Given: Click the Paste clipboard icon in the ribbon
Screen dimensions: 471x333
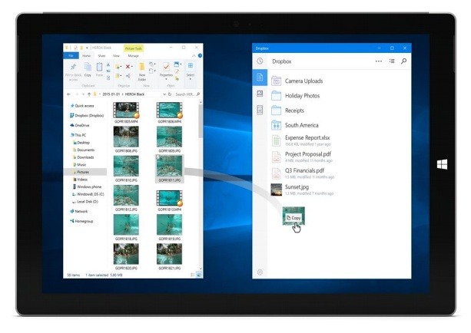Looking at the screenshot, I should [99, 67].
